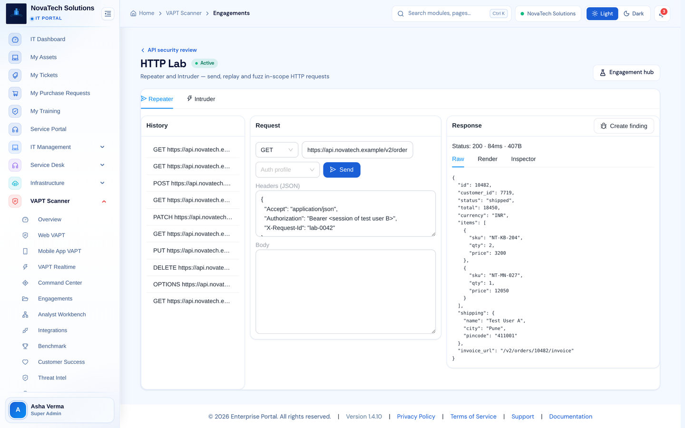Image resolution: width=685 pixels, height=428 pixels.
Task: Collapse the sidebar with the menu icon
Action: 108,14
